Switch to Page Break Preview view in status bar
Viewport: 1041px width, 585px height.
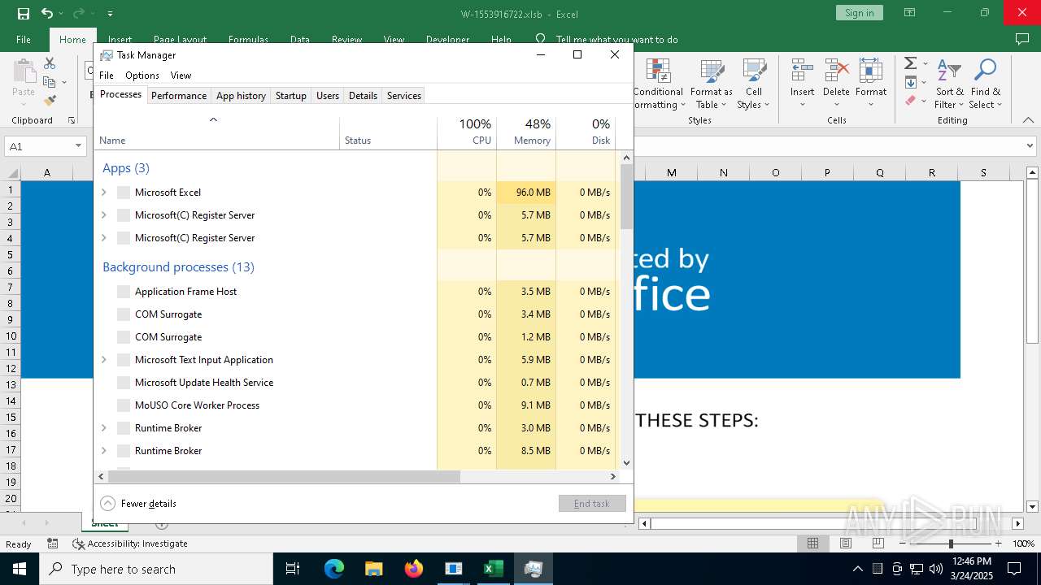click(x=878, y=543)
